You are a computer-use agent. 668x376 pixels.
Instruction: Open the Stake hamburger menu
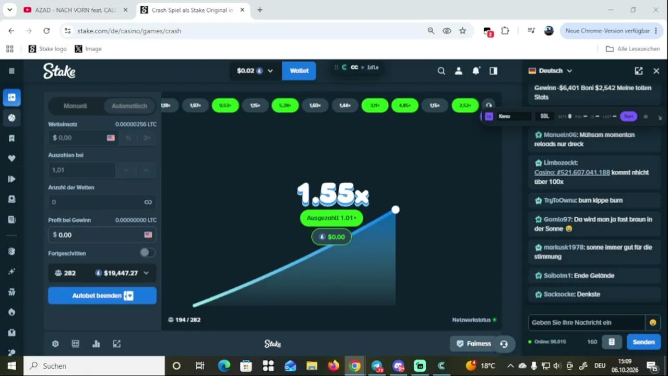tap(11, 71)
